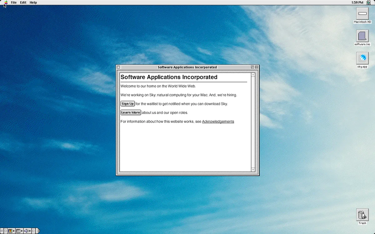Follow the Acknowledgements link

(218, 121)
